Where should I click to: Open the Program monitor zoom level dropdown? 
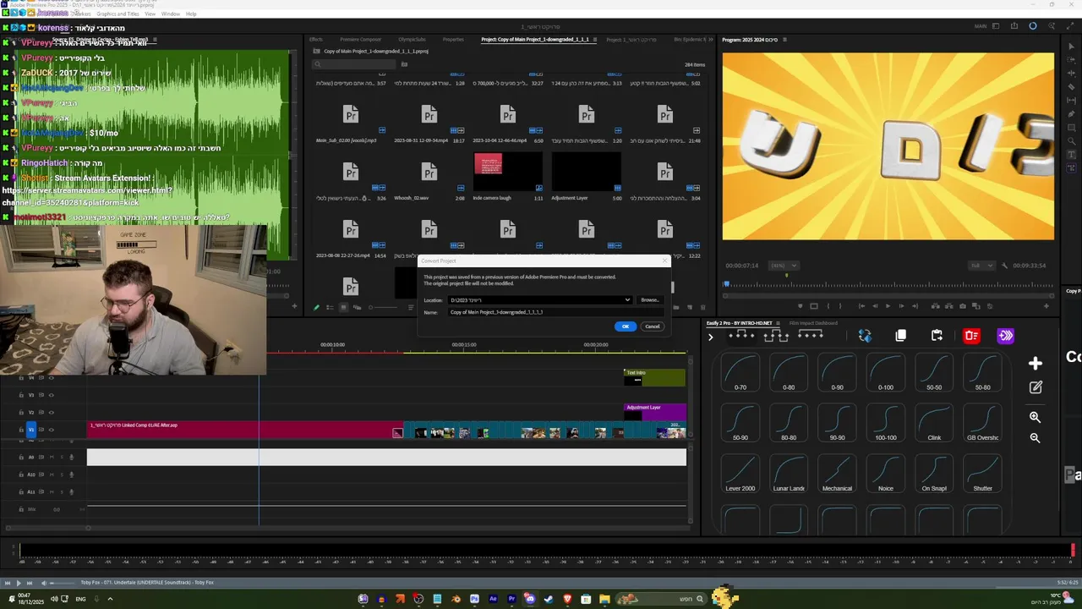click(x=784, y=266)
